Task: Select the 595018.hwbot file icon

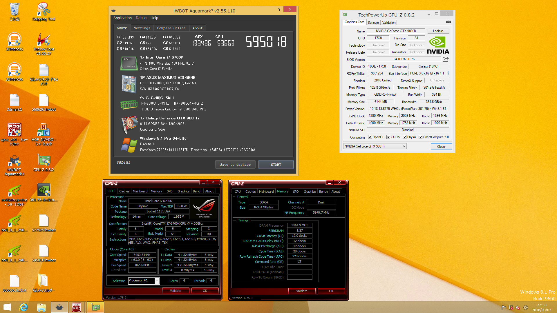Action: (44, 253)
